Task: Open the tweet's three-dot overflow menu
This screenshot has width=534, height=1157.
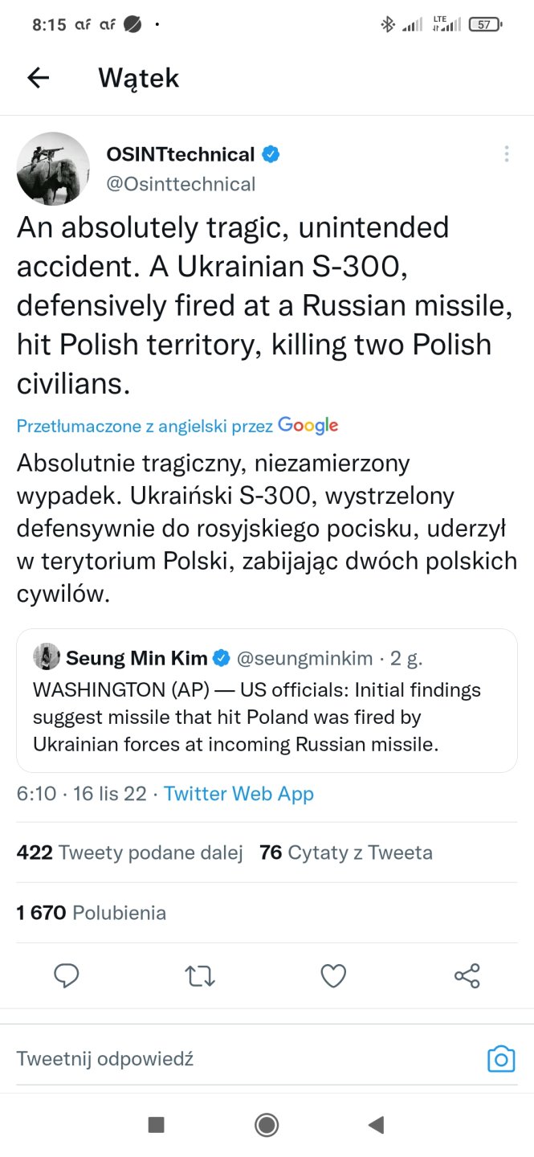Action: pos(507,154)
